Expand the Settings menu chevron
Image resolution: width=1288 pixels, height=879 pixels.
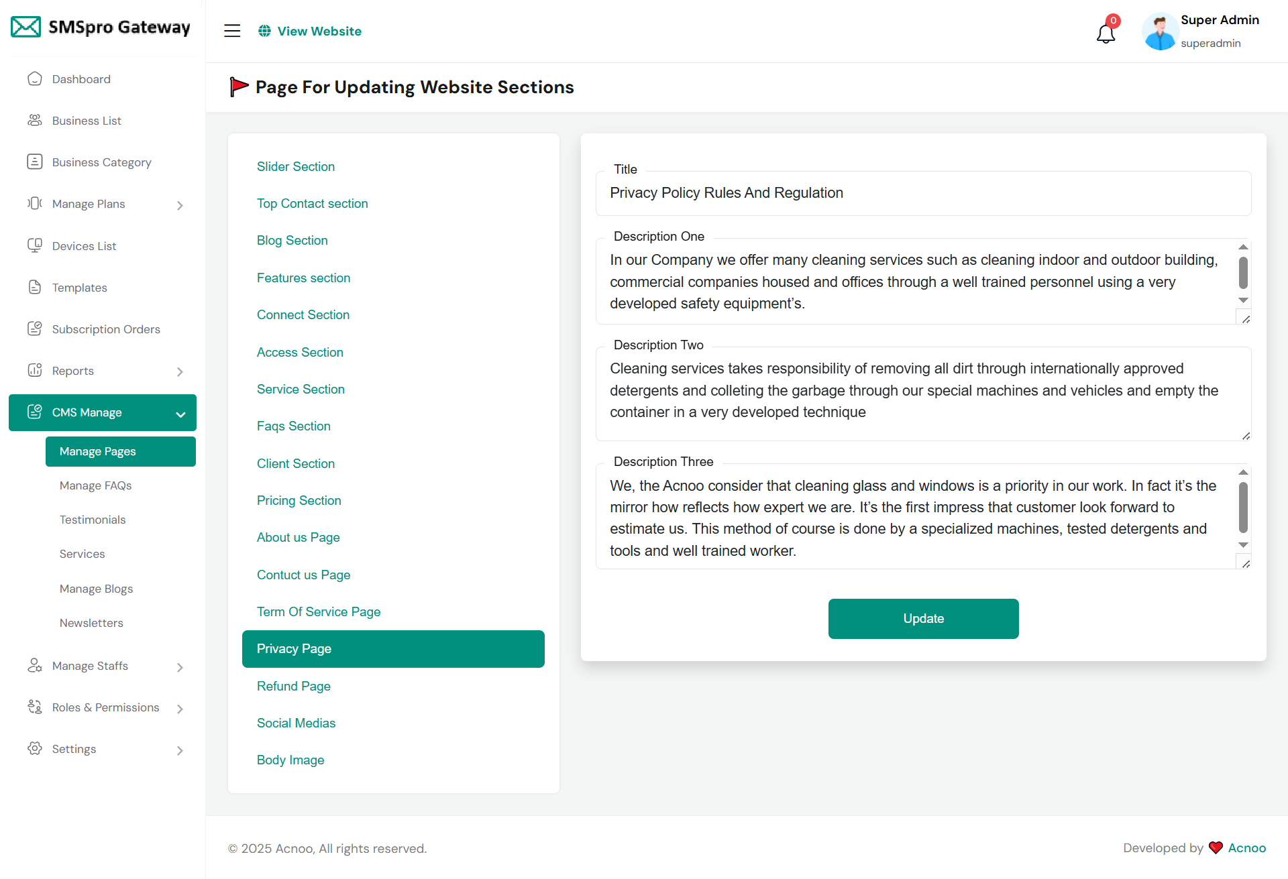[x=180, y=750]
